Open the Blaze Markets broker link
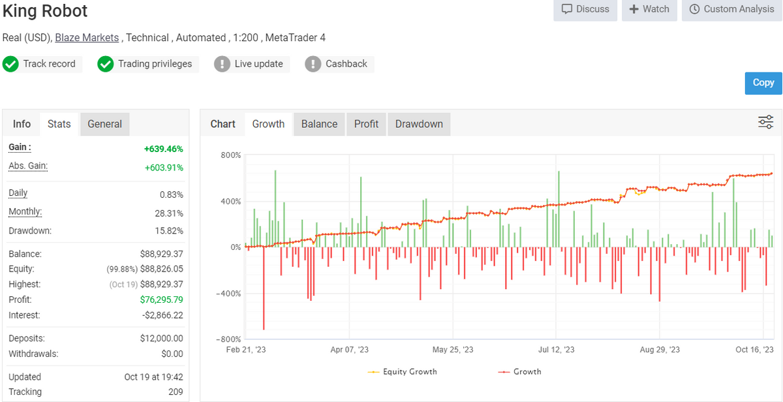 [87, 38]
